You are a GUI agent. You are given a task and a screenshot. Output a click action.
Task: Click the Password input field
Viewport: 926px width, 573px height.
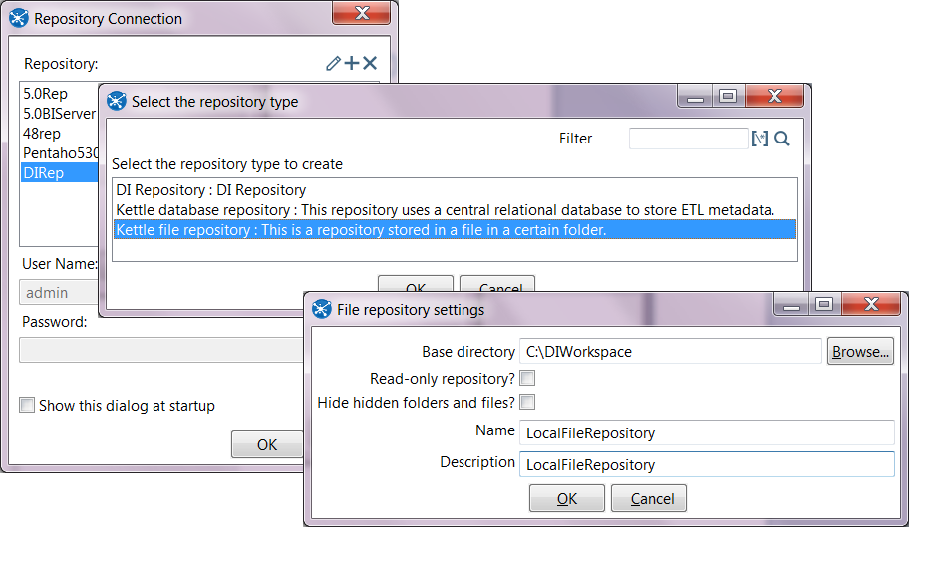click(161, 350)
